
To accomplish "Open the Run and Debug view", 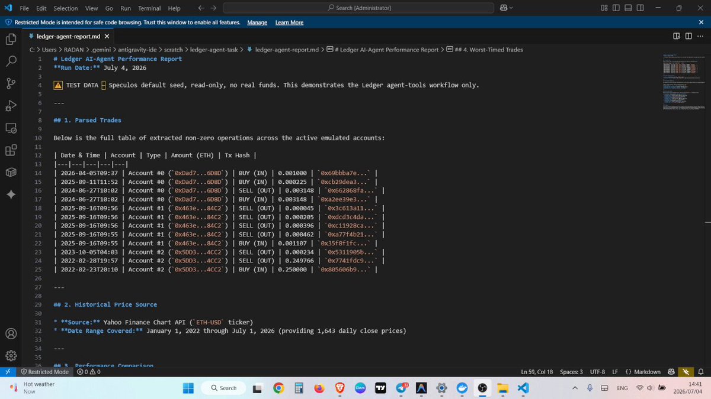I will click(x=11, y=105).
